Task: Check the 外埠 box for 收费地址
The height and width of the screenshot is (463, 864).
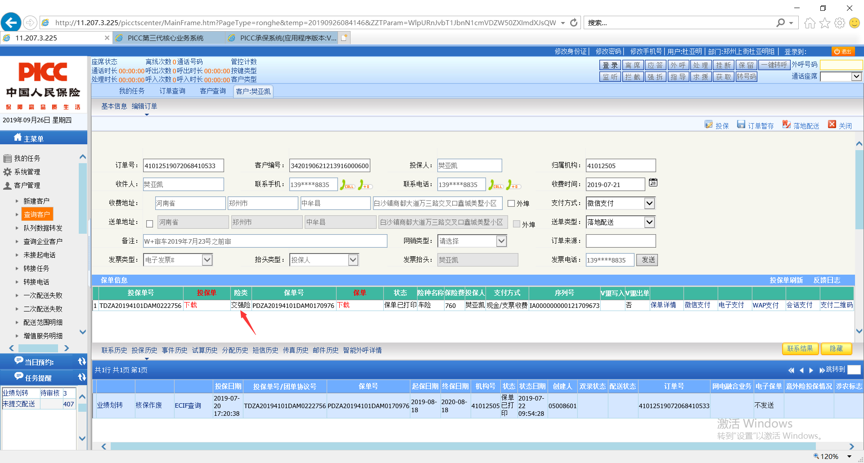Action: coord(511,204)
